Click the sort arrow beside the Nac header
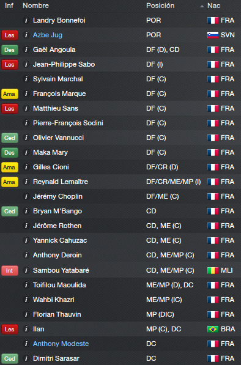Viewport: 241px width, 365px height. tap(202, 6)
